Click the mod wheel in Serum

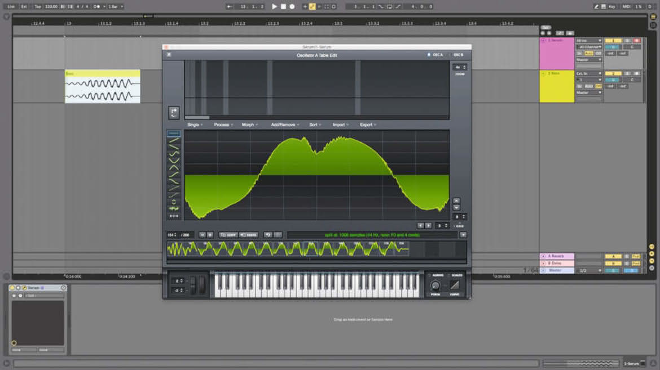click(203, 286)
